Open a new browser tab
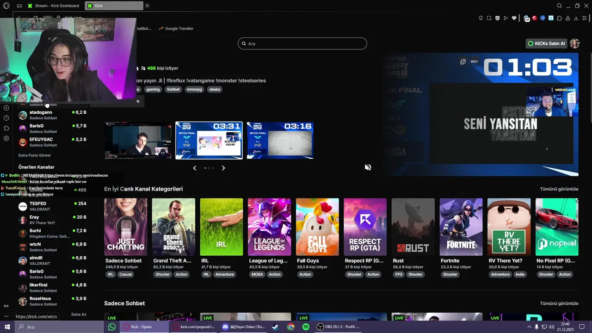592x333 pixels. (147, 6)
